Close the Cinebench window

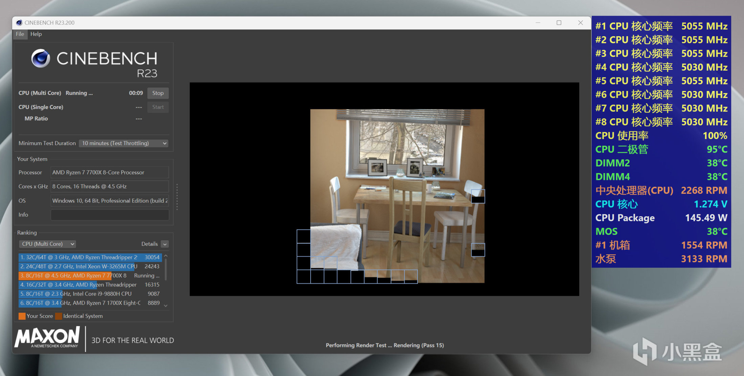[581, 23]
